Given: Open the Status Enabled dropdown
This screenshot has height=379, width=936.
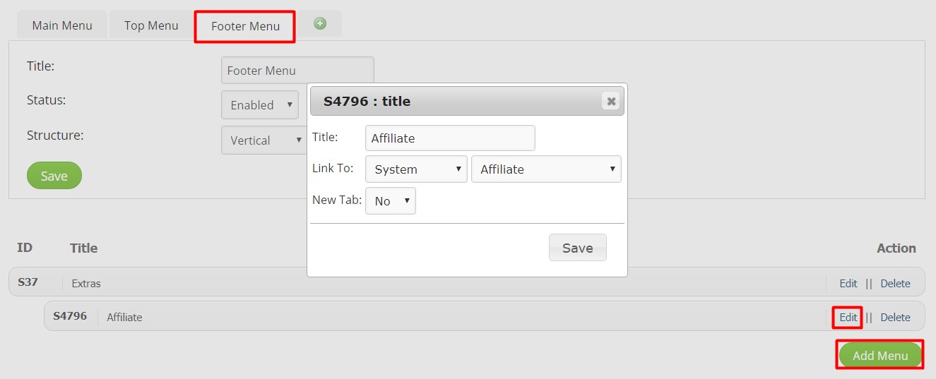Looking at the screenshot, I should point(260,104).
